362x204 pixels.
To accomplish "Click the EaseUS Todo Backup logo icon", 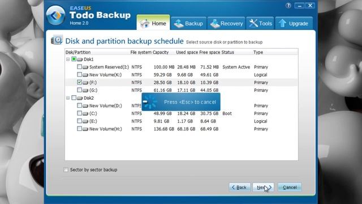I will [x=55, y=15].
